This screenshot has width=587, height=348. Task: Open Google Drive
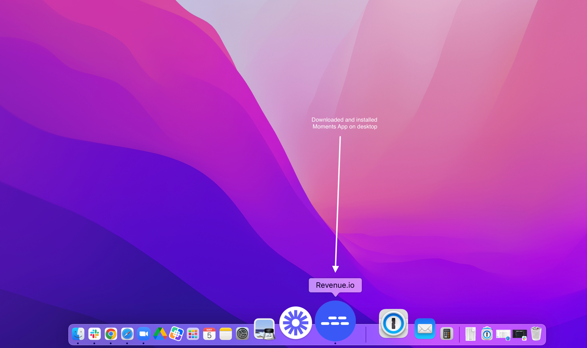[160, 334]
